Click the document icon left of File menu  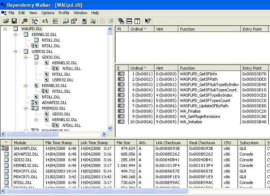[x=4, y=13]
